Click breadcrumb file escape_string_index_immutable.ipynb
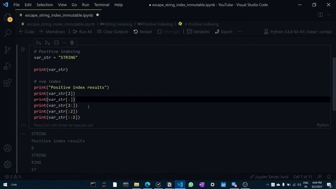 pos(61,24)
